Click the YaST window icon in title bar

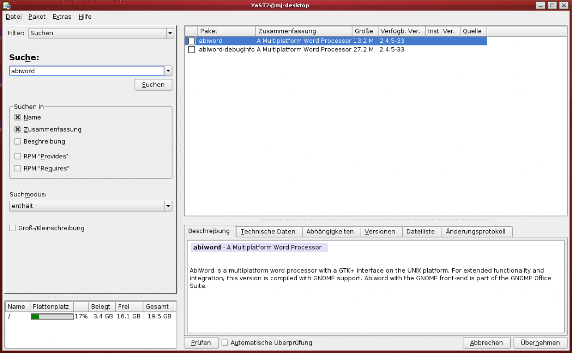pyautogui.click(x=7, y=5)
